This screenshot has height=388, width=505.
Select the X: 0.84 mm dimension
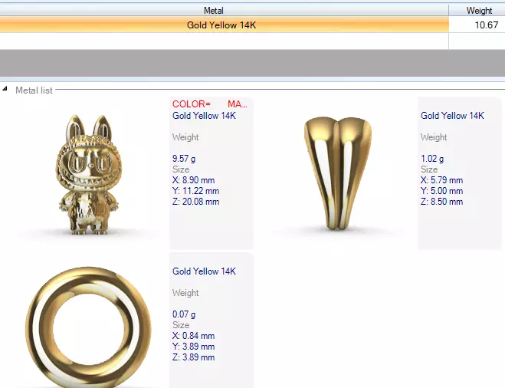click(x=193, y=336)
